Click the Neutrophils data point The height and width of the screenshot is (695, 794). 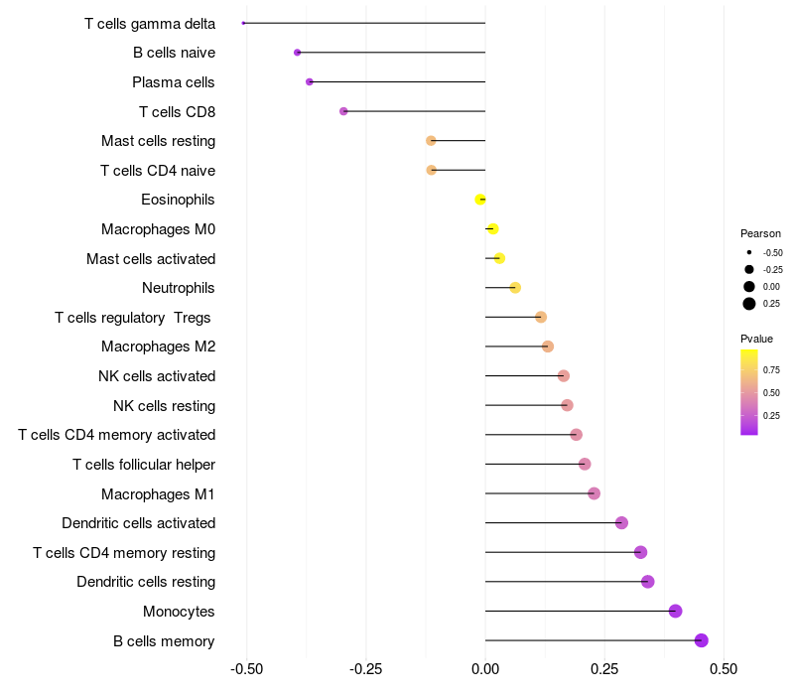click(515, 288)
